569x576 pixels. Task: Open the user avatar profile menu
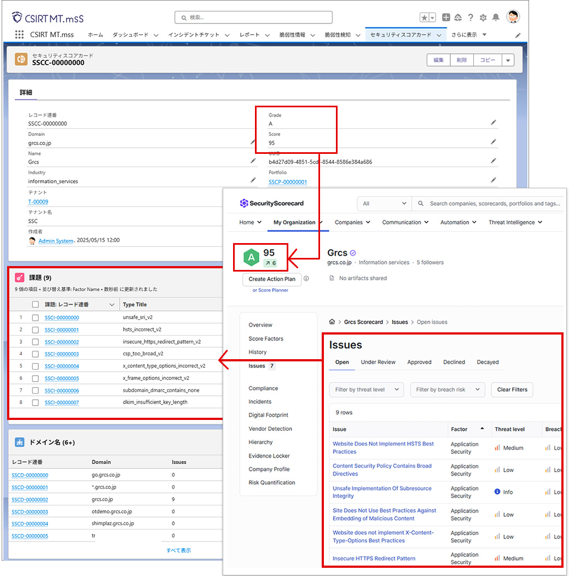pyautogui.click(x=513, y=16)
